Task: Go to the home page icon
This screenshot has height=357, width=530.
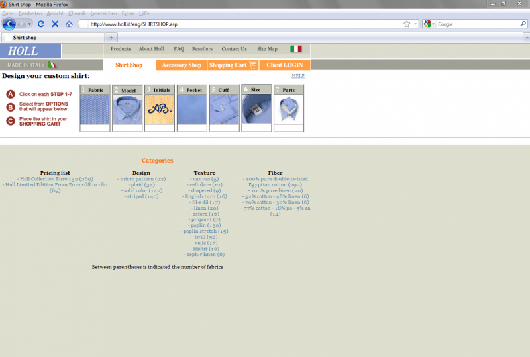Action: click(x=70, y=24)
